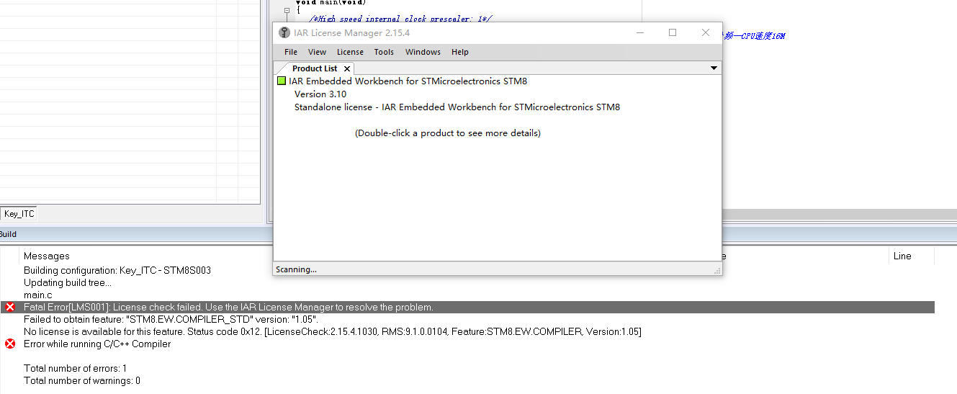
Task: Switch to the Key_ITC workspace tab
Action: 19,214
